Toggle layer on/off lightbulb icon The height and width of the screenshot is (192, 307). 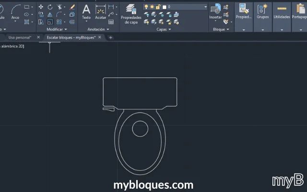coord(146,7)
